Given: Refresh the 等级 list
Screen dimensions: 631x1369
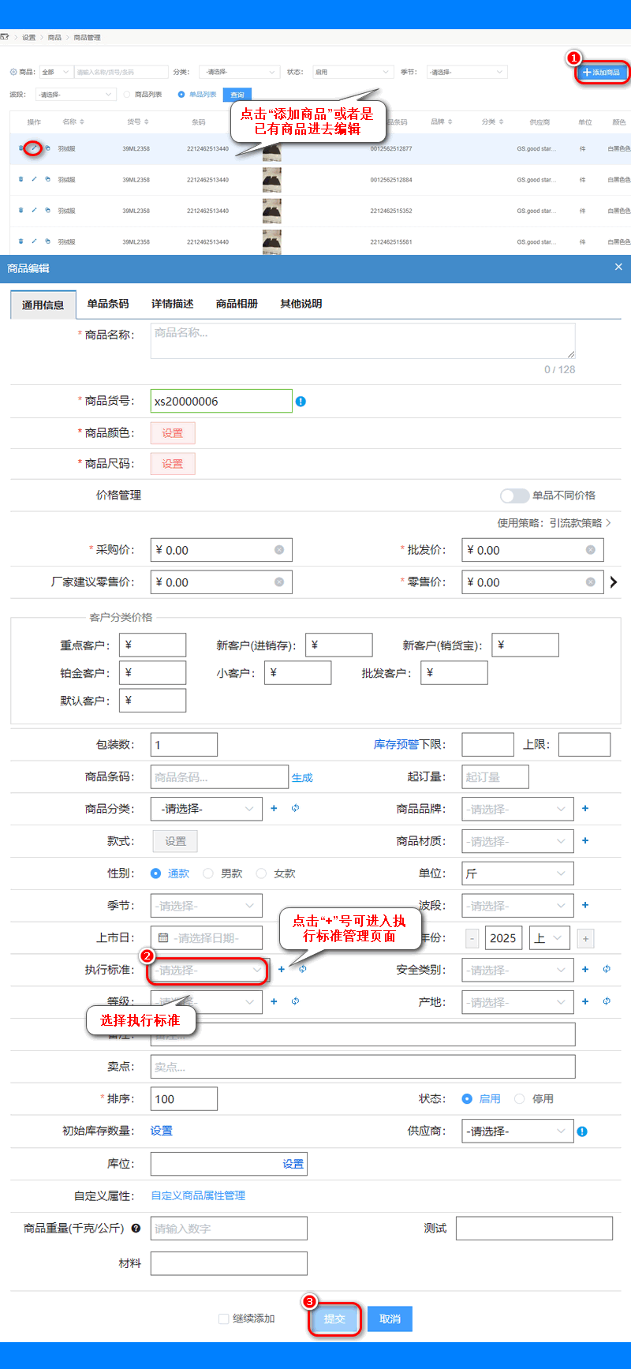Looking at the screenshot, I should [295, 1002].
